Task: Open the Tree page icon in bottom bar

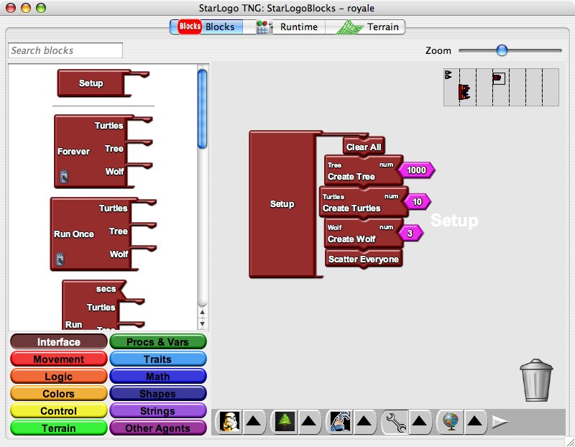Action: click(x=284, y=422)
